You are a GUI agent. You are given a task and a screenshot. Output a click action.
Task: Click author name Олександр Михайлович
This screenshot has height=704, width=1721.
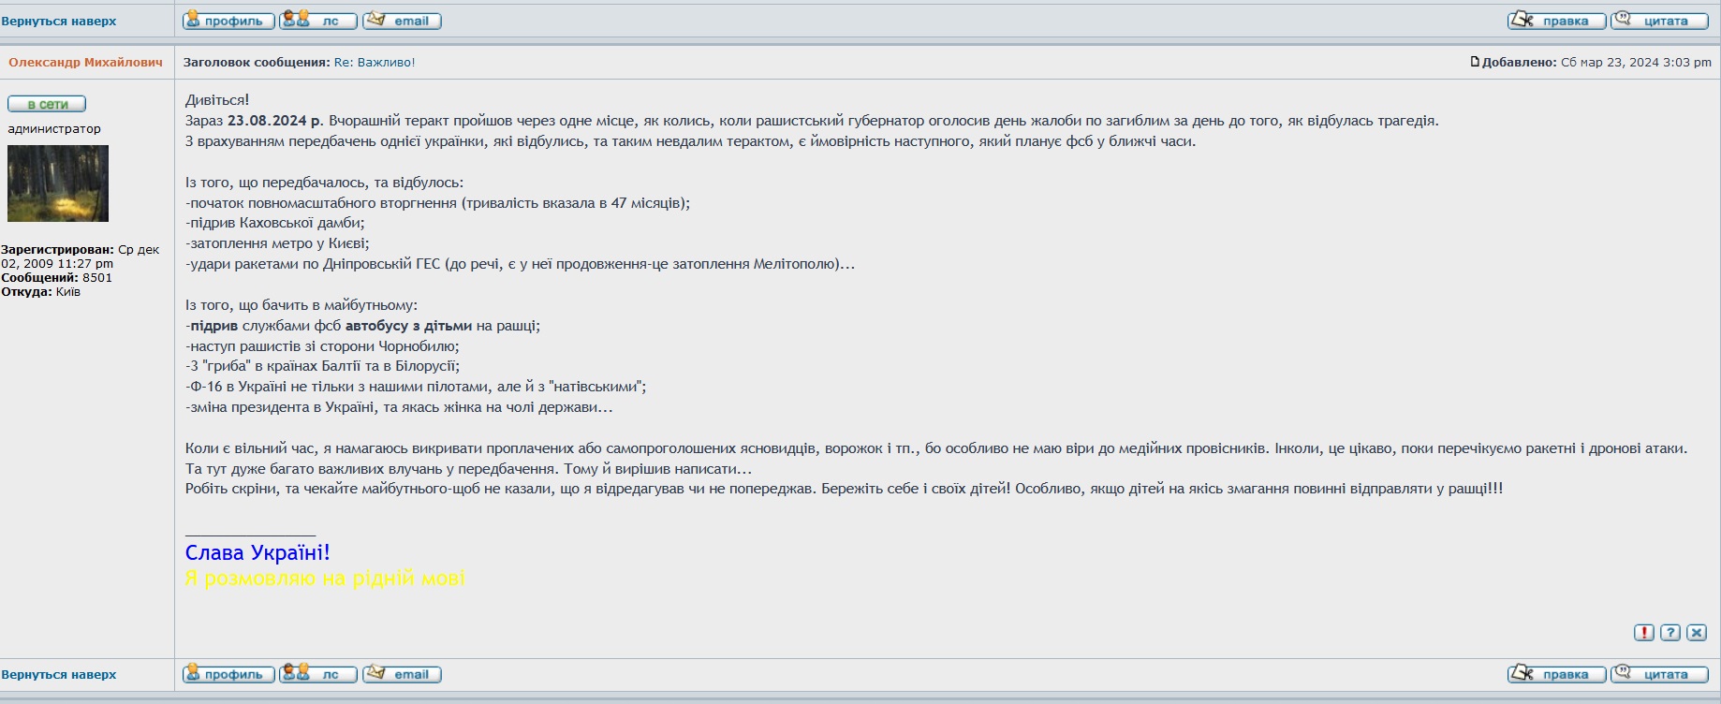[85, 63]
